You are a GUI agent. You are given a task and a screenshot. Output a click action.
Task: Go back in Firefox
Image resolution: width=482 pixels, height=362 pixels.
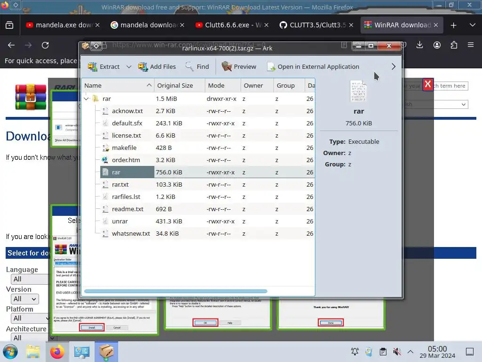11,45
